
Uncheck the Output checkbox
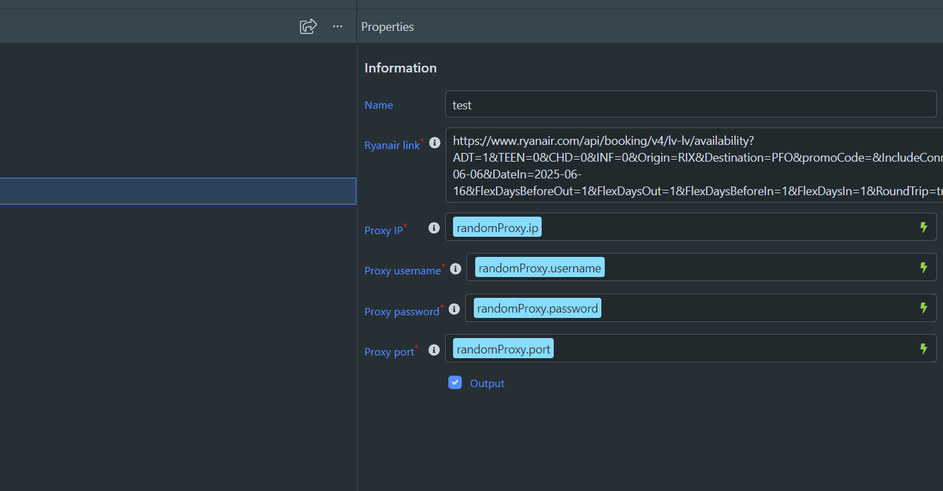pyautogui.click(x=455, y=382)
